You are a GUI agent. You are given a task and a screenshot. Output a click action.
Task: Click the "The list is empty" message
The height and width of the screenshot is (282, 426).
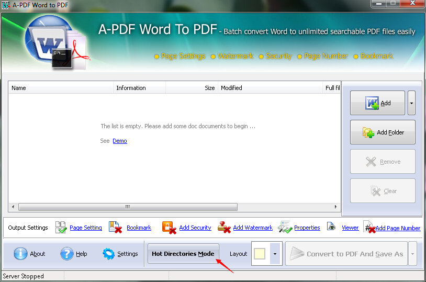click(x=178, y=126)
